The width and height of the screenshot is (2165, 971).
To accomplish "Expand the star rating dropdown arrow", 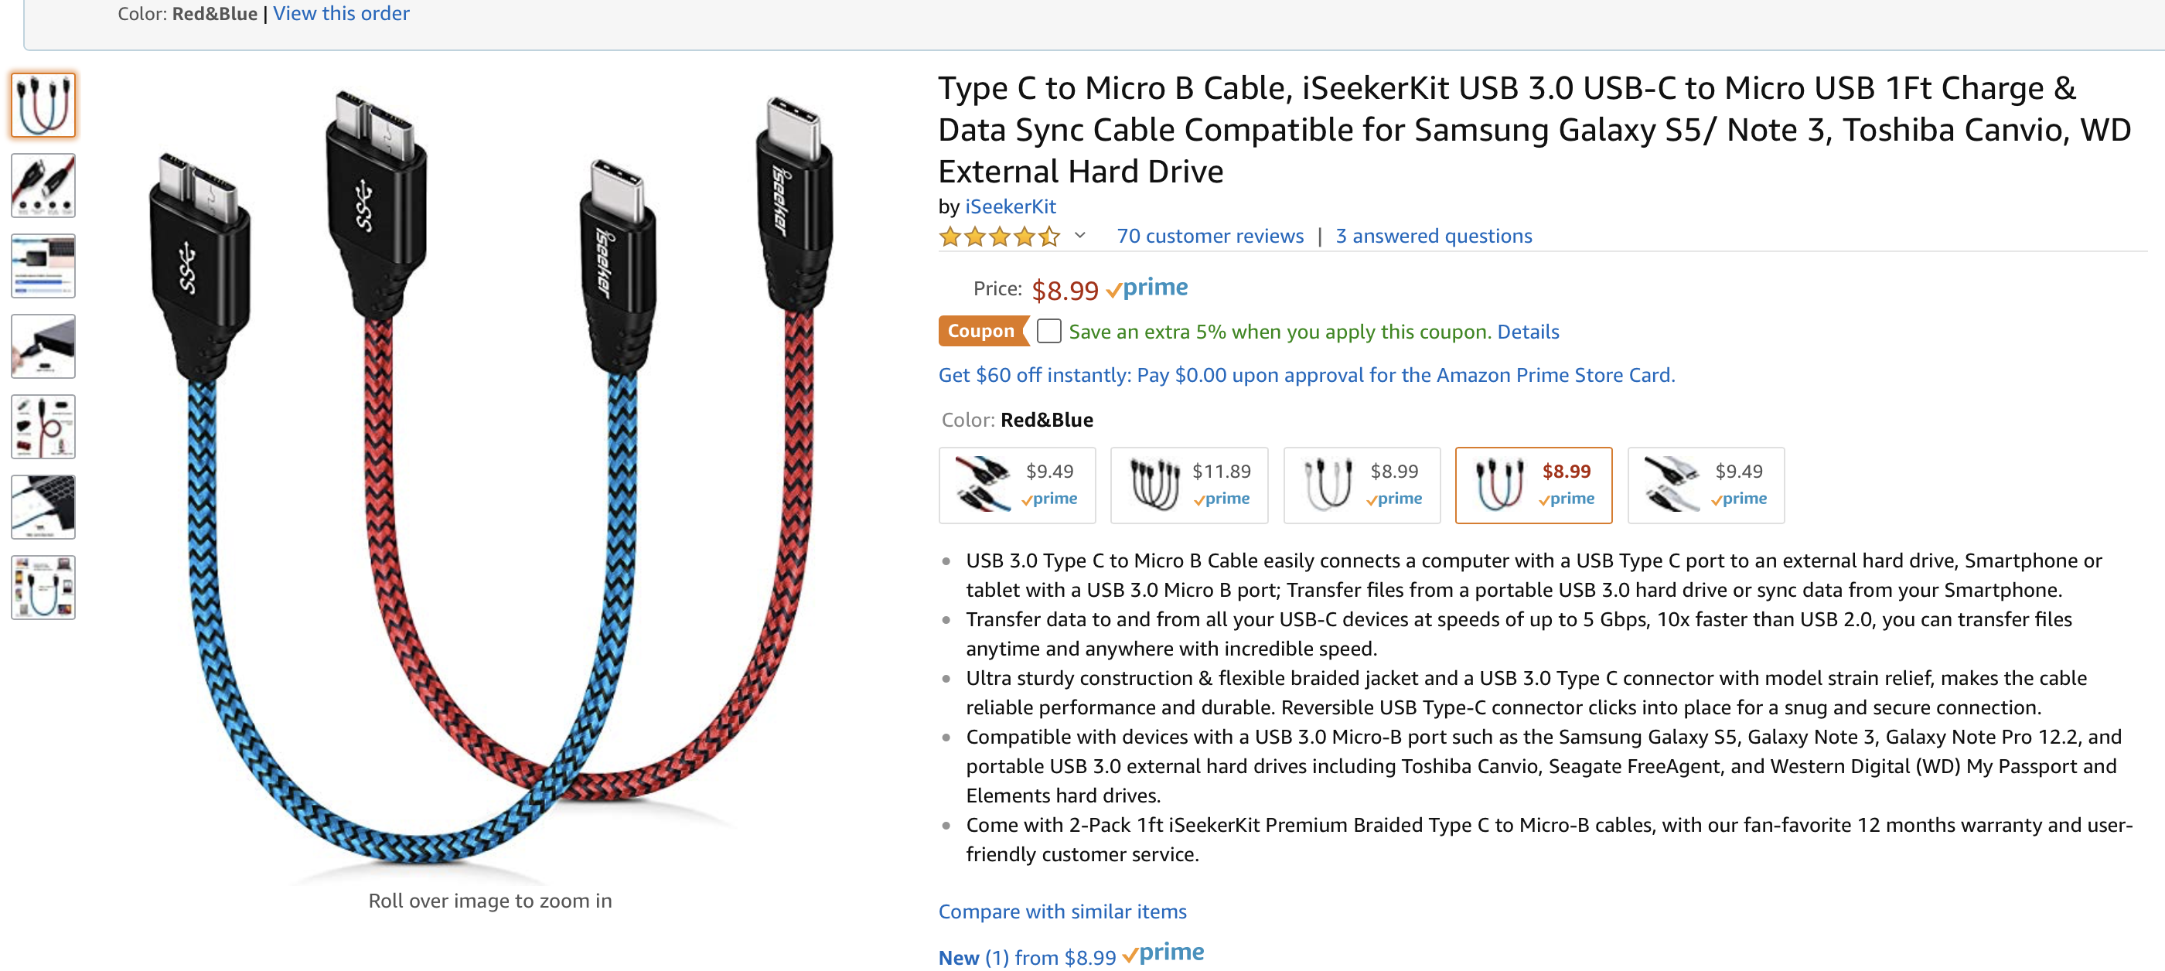I will [1080, 236].
